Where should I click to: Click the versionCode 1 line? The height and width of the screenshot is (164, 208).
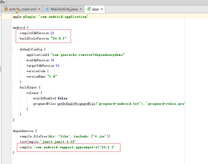point(37,71)
